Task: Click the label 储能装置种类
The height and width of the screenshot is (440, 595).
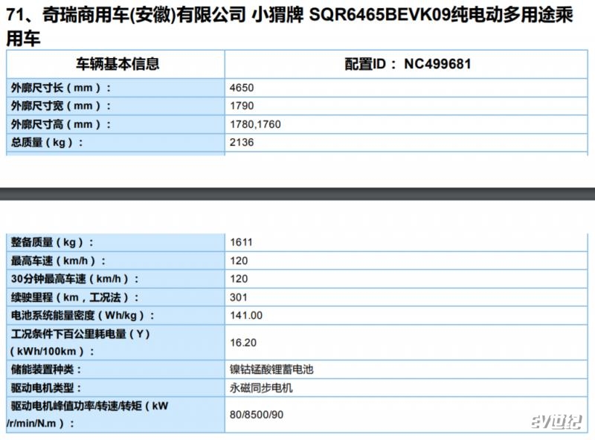Action: pyautogui.click(x=46, y=370)
